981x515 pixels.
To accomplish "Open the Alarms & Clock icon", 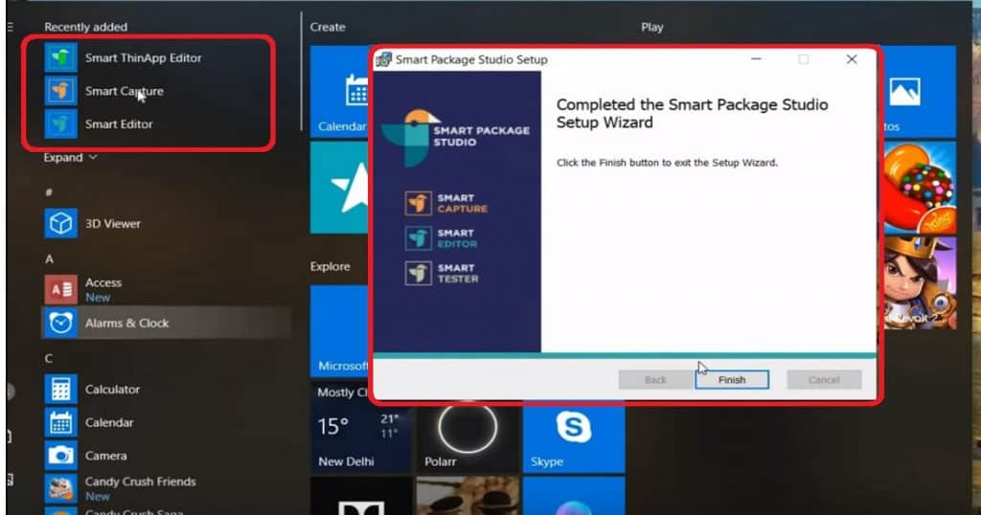I will click(x=60, y=323).
